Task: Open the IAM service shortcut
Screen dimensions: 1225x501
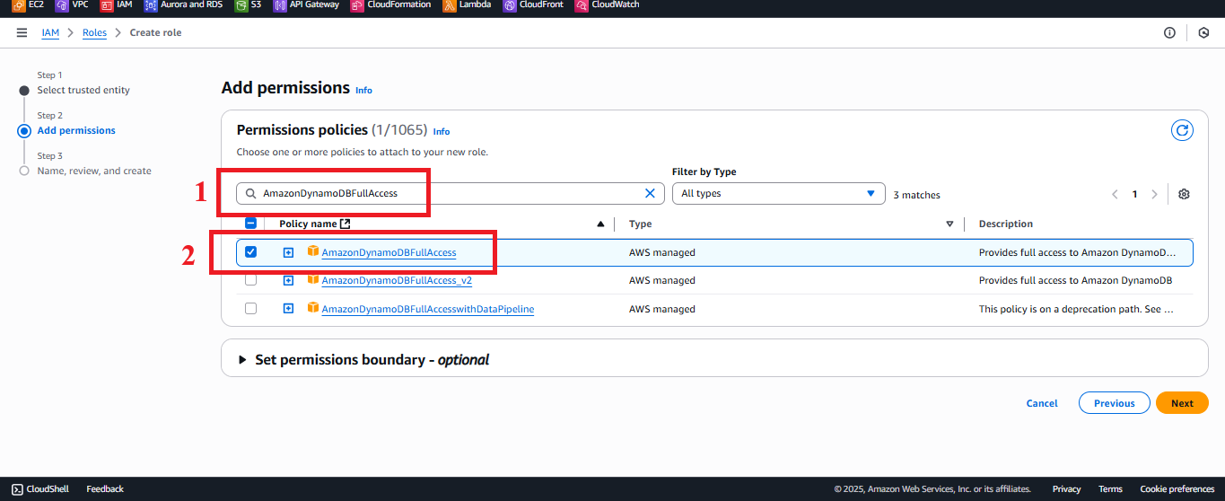Action: (x=116, y=5)
